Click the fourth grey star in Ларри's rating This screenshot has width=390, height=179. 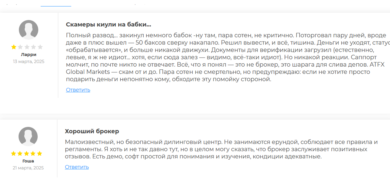click(x=33, y=47)
